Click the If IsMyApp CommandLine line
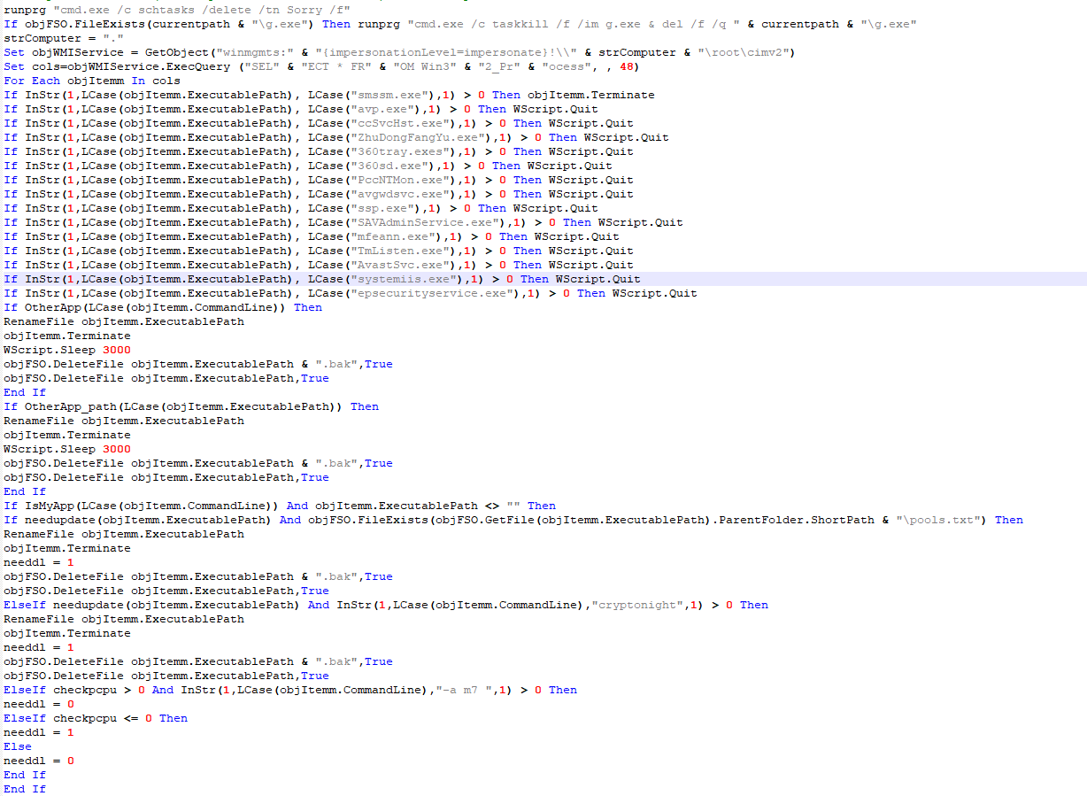The height and width of the screenshot is (796, 1087). 280,506
